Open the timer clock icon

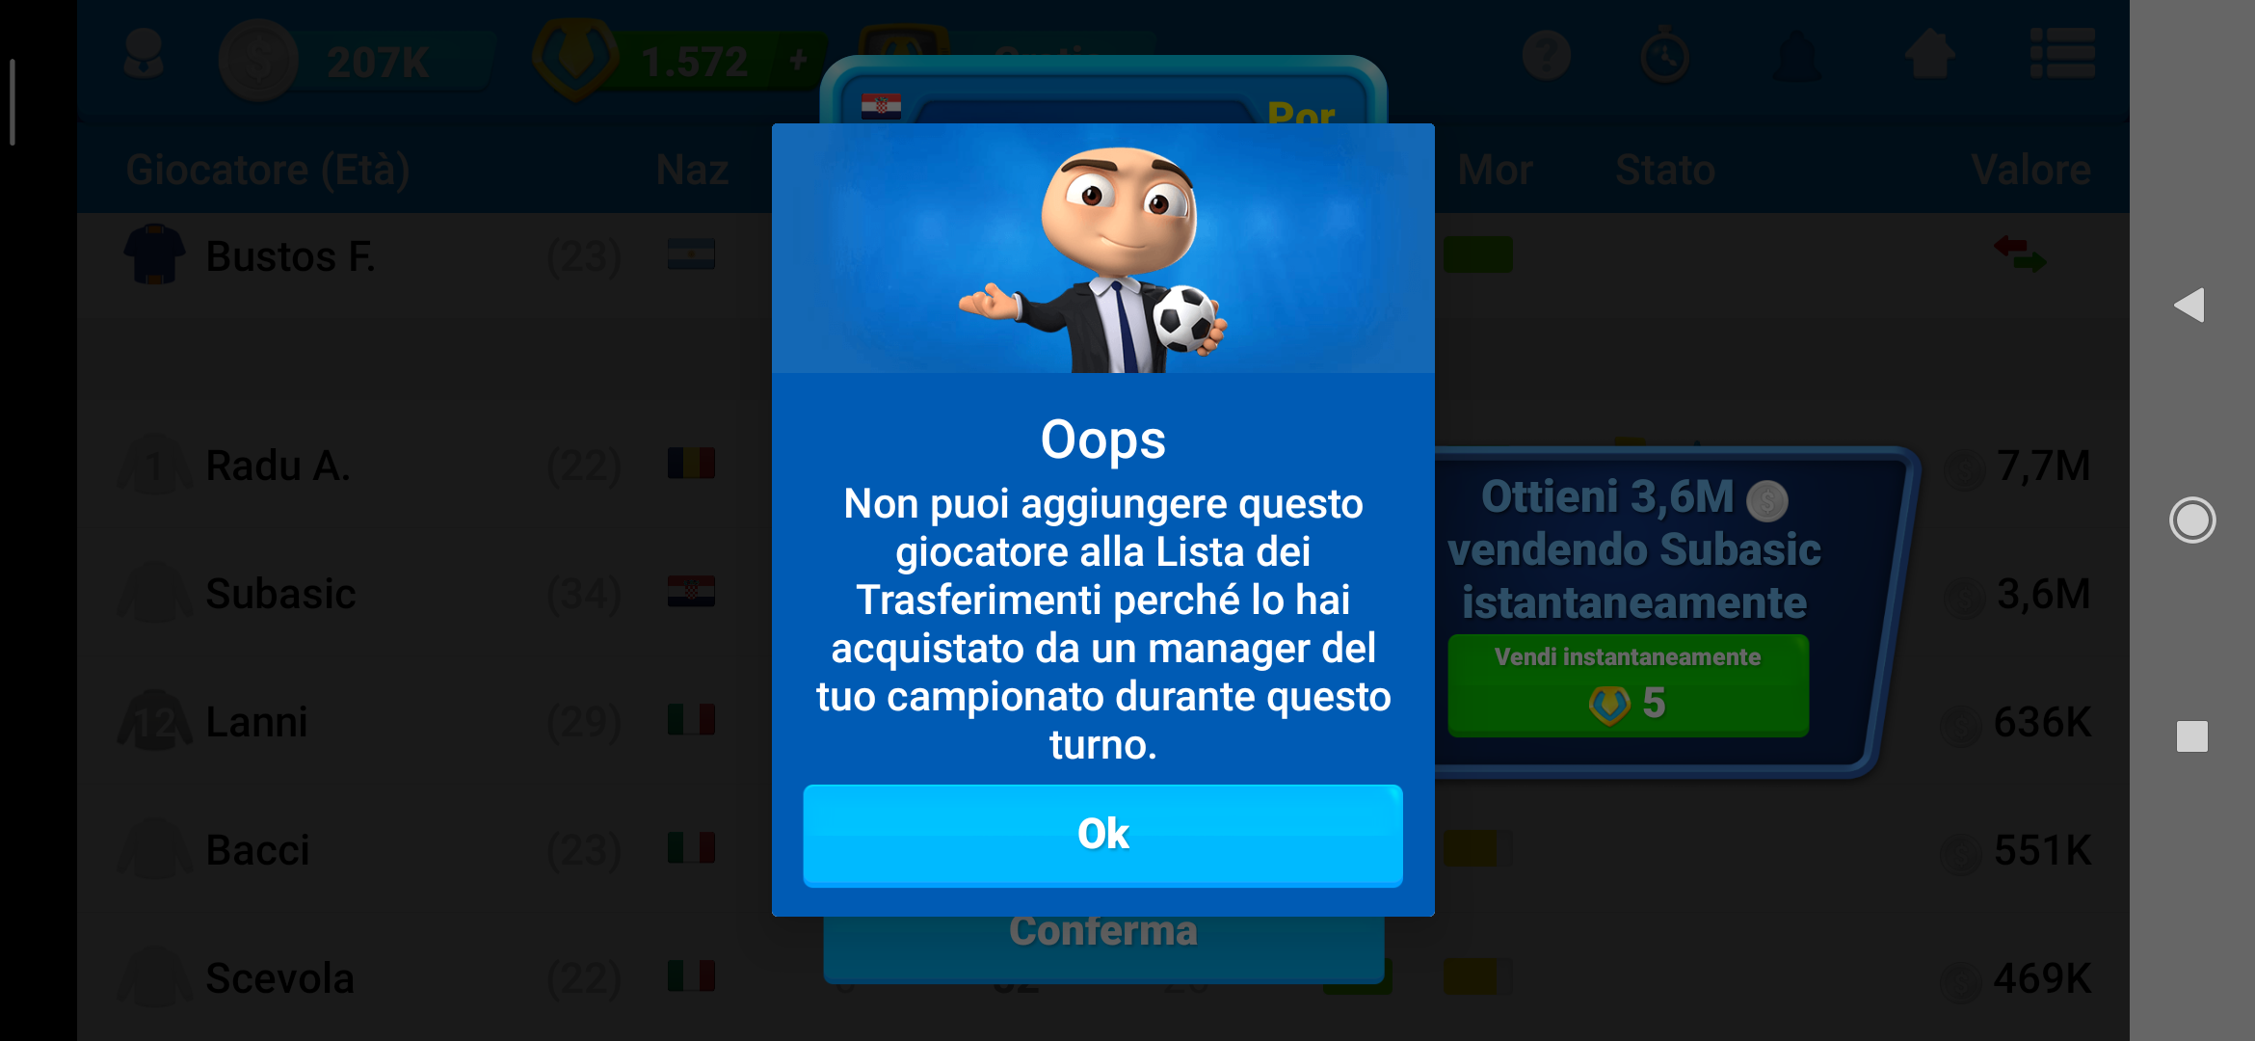1664,56
